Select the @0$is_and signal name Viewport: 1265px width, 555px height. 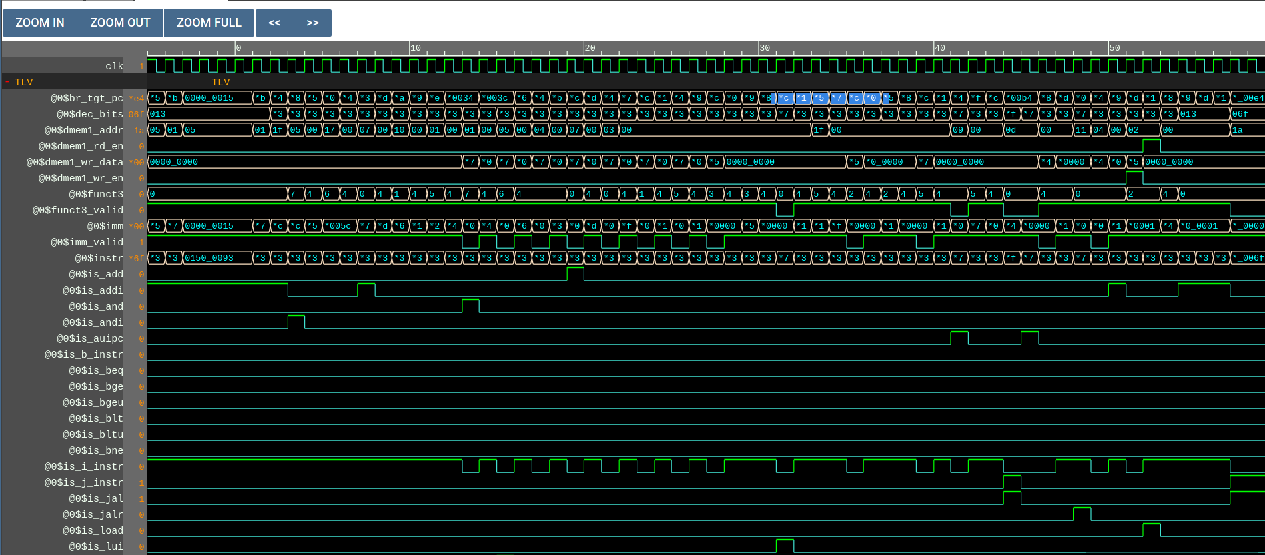(x=96, y=306)
